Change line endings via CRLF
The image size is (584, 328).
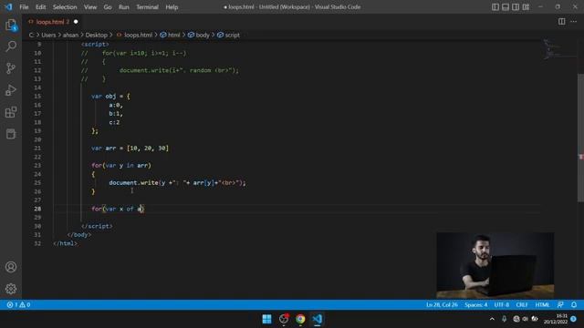521,304
